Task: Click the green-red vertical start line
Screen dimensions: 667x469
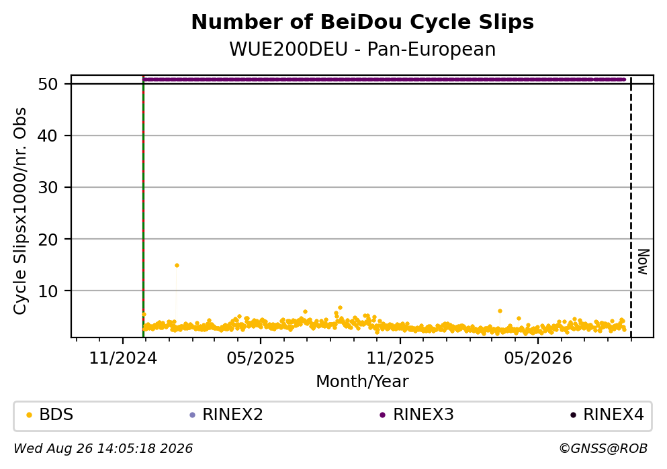Action: (143, 207)
